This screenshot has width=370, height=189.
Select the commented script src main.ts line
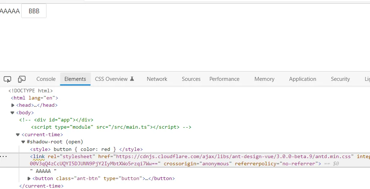point(111,127)
